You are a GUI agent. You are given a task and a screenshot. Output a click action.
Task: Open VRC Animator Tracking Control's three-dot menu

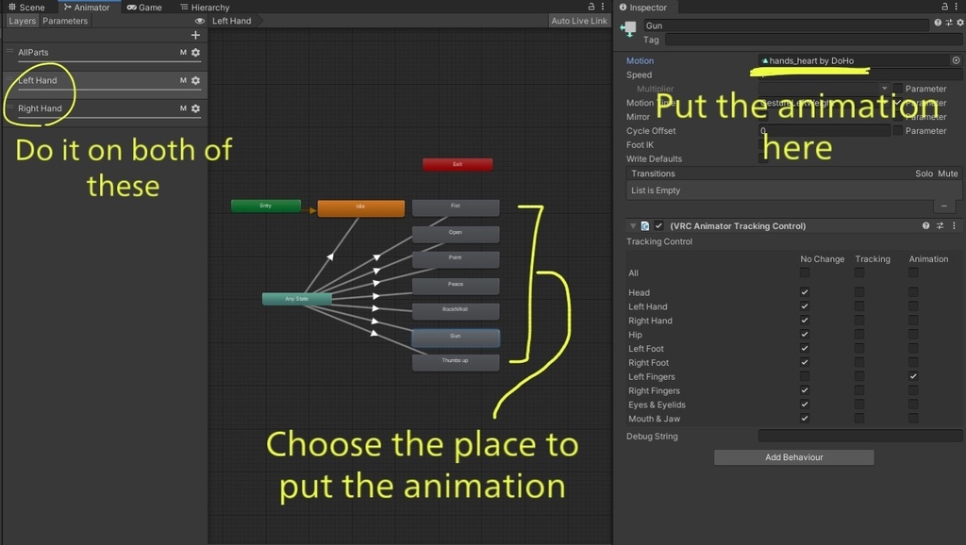click(x=954, y=226)
